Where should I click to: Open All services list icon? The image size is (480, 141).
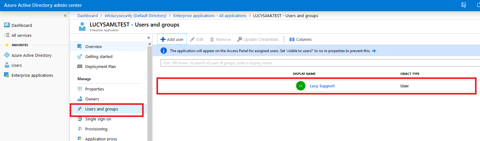coord(7,35)
